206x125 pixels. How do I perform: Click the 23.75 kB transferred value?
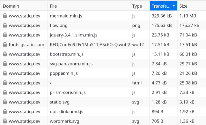pos(160,35)
